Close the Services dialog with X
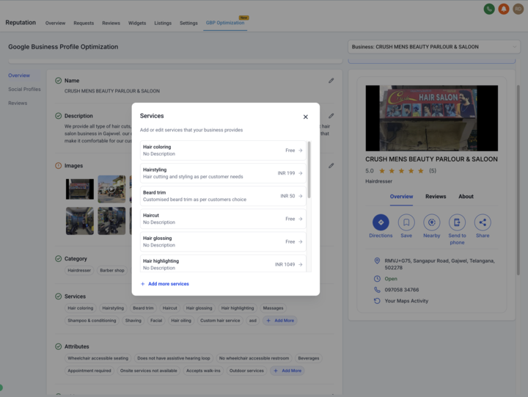Viewport: 528px width, 397px height. pos(306,117)
